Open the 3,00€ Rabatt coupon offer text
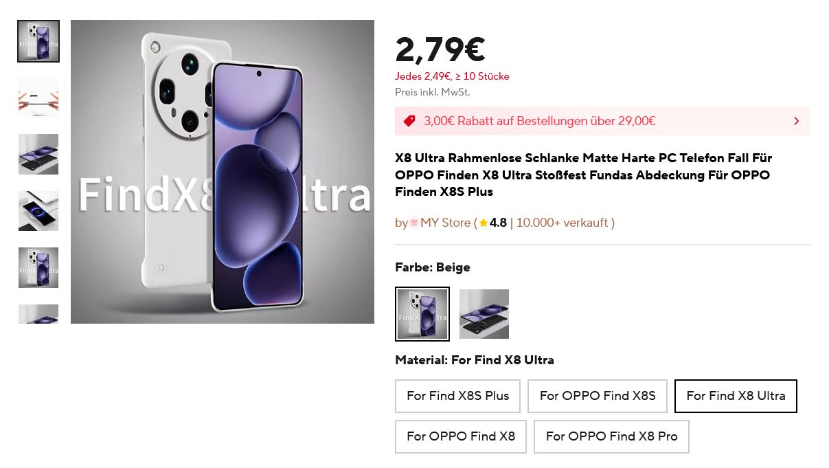This screenshot has height=468, width=829. (x=540, y=121)
